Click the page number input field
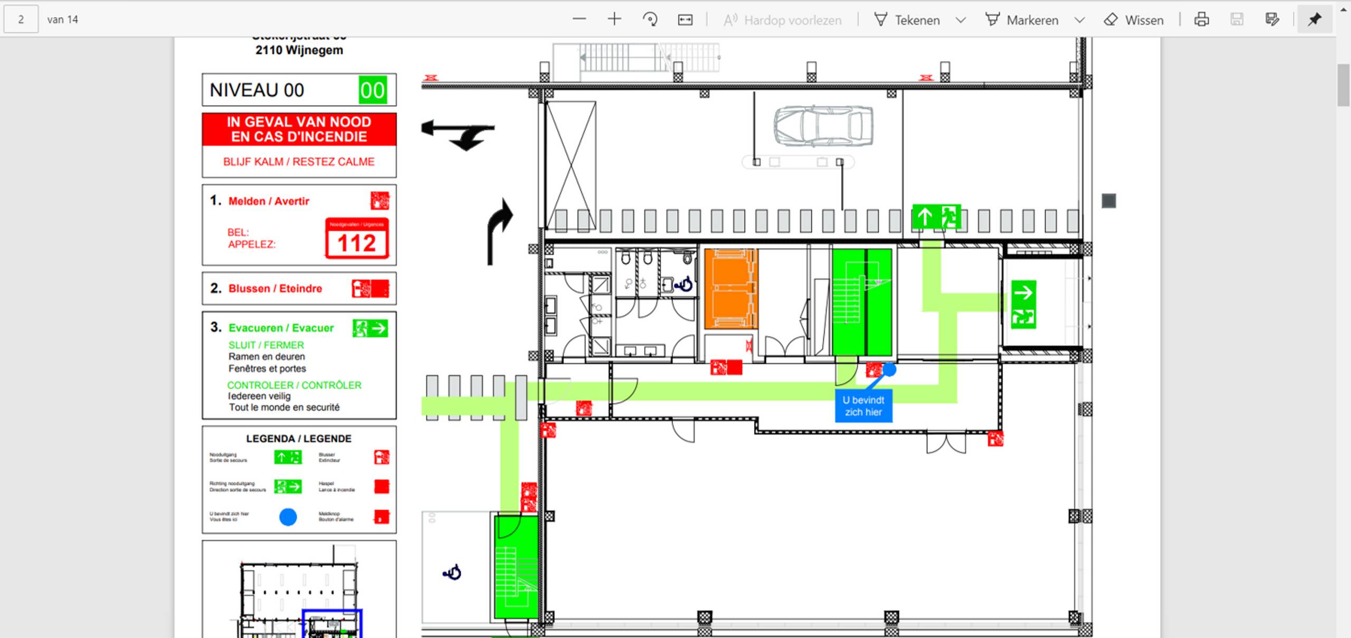The height and width of the screenshot is (638, 1351). point(21,20)
